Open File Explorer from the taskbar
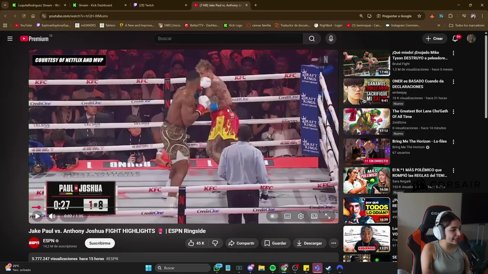The width and height of the screenshot is (488, 274). pos(262,268)
